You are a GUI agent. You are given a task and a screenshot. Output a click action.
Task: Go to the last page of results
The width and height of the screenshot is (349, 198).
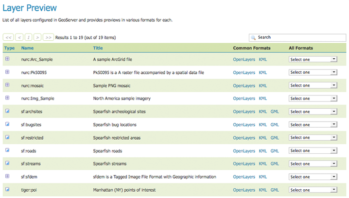48,37
